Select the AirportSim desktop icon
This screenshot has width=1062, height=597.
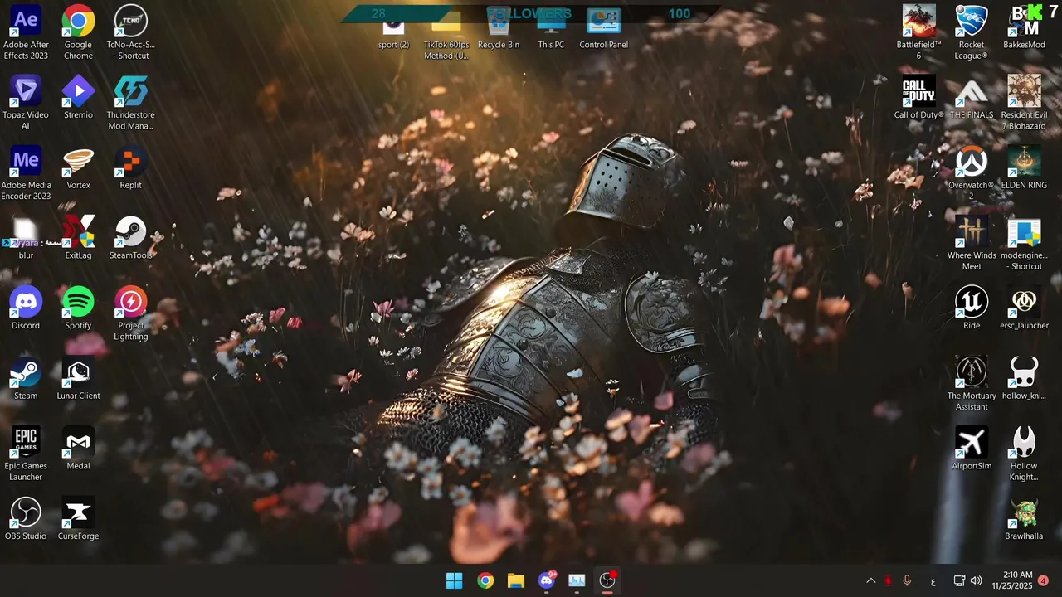[971, 449]
